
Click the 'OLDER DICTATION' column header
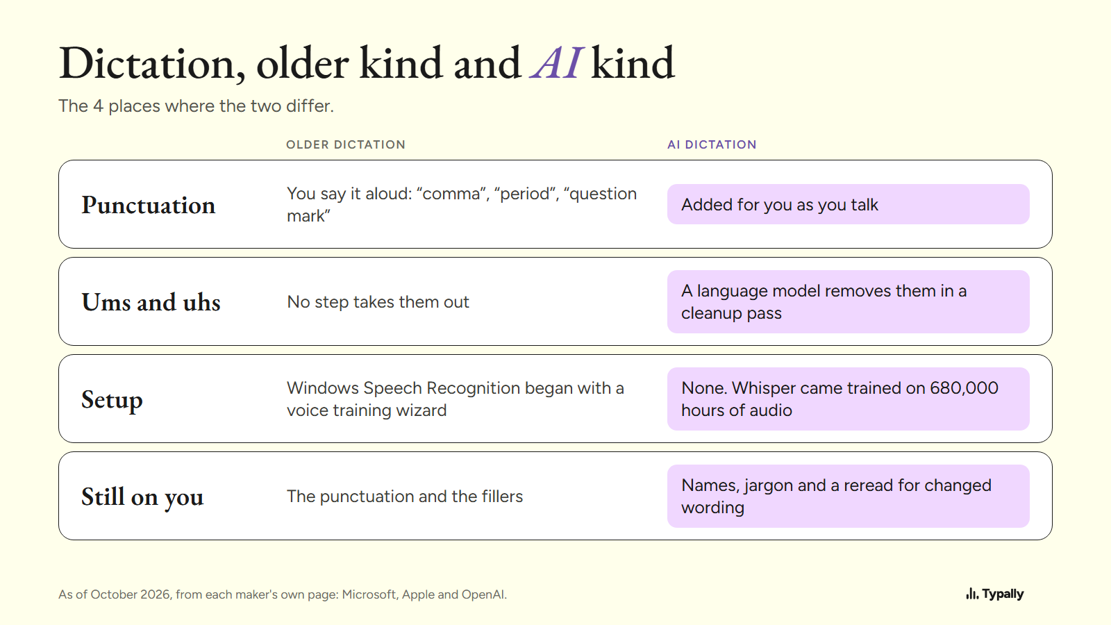[x=346, y=144]
